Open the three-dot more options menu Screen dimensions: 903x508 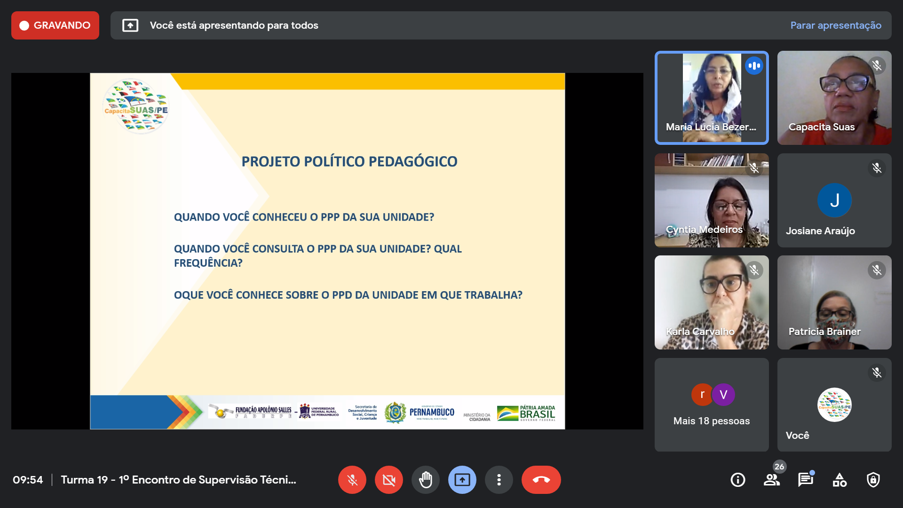(x=499, y=480)
